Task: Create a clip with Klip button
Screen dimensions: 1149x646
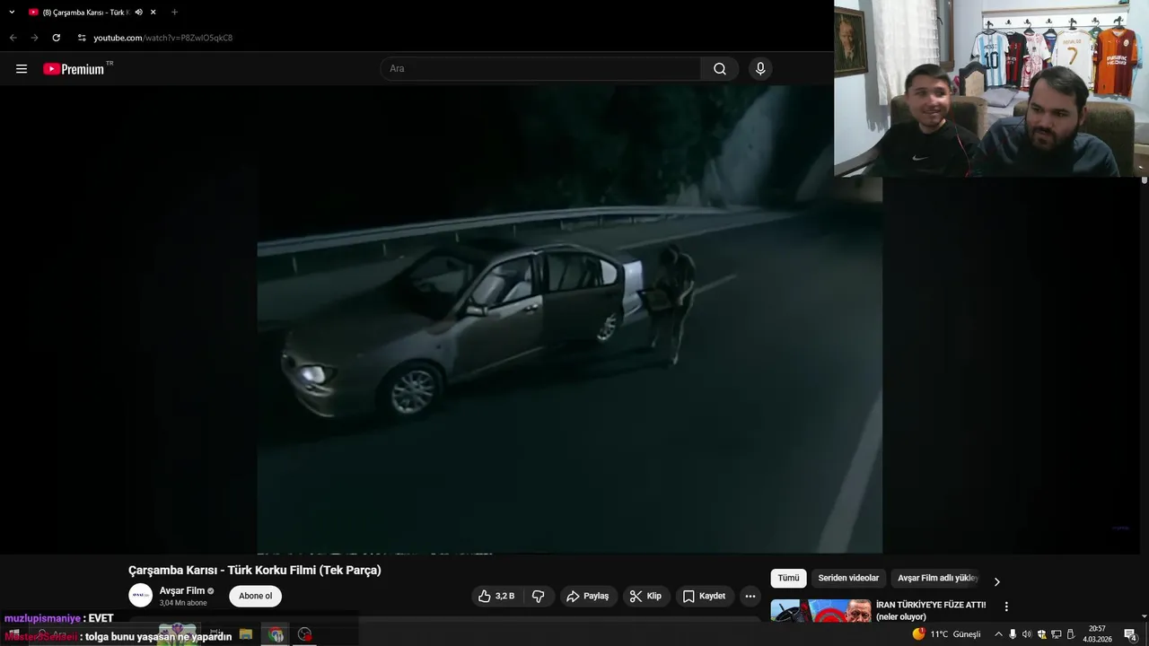Action: tap(645, 596)
